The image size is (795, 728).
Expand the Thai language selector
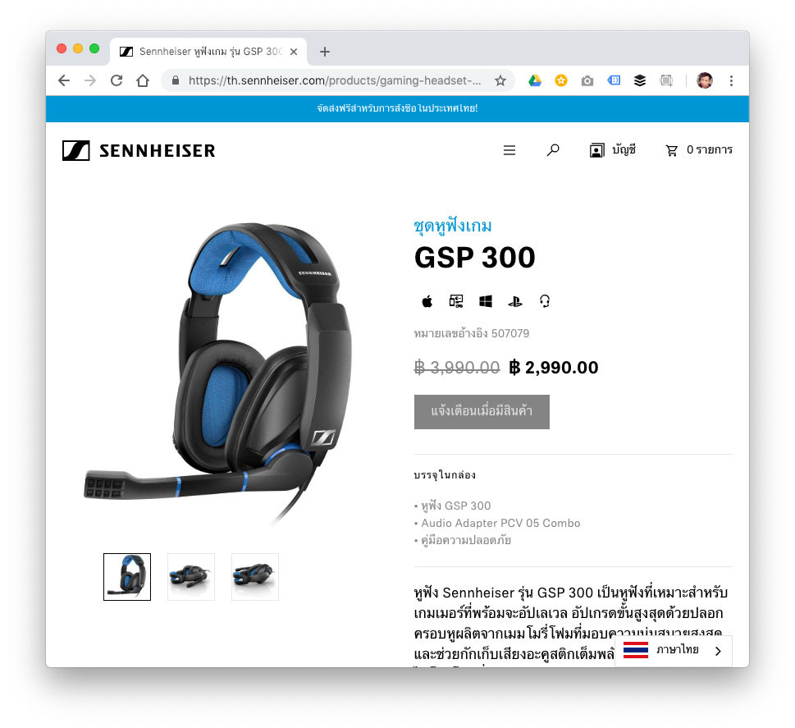coord(674,650)
